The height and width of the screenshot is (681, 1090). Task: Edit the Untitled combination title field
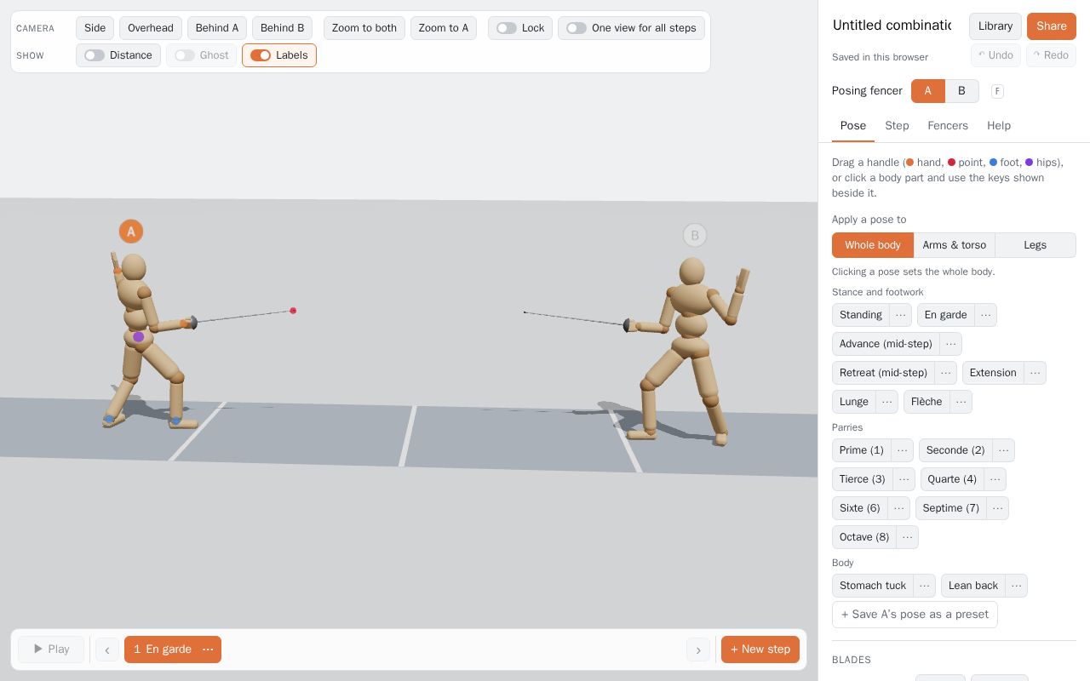tap(892, 26)
